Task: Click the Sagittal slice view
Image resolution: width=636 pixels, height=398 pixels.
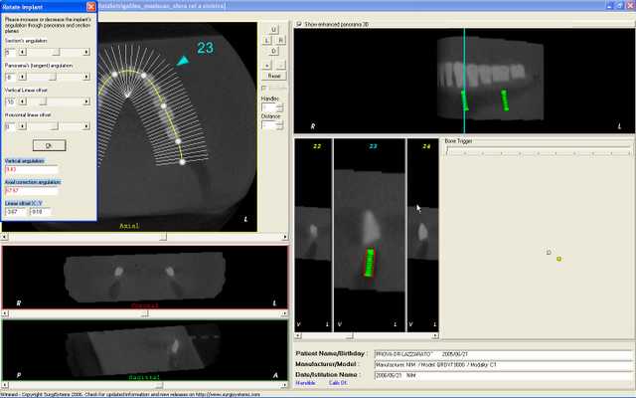Action: click(145, 350)
